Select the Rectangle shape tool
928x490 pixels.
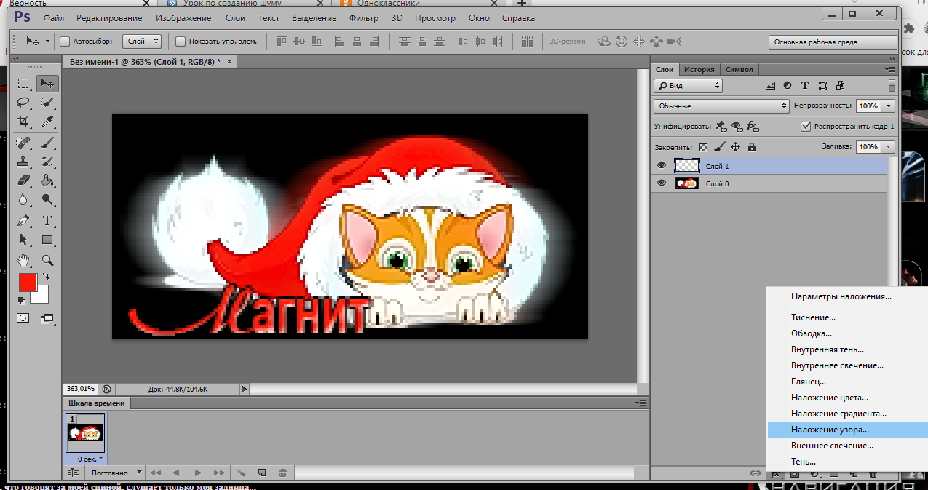[47, 239]
